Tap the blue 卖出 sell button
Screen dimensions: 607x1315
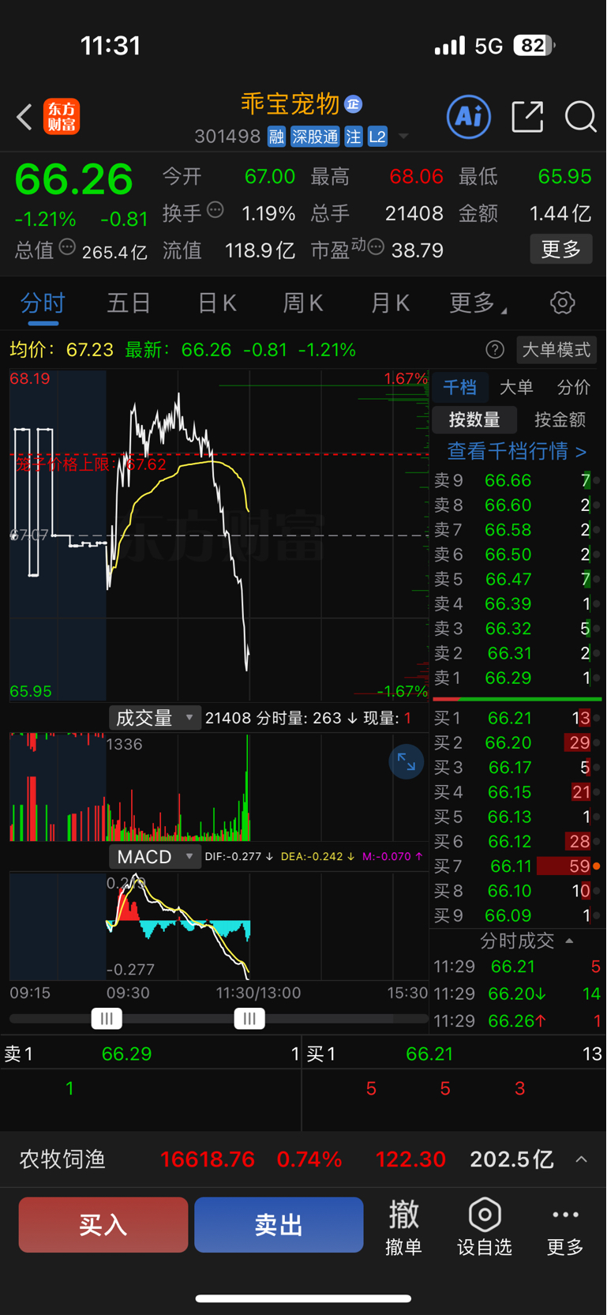tap(279, 1225)
